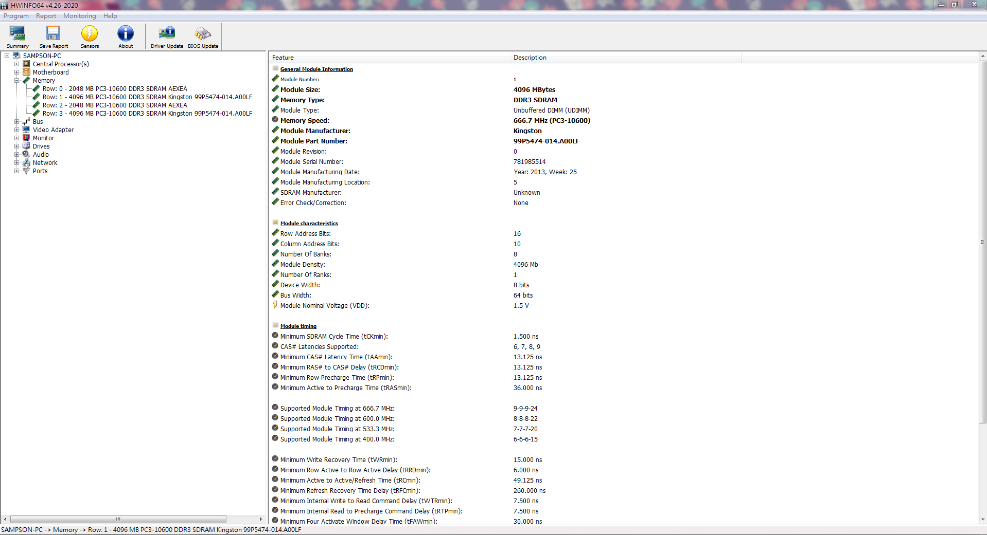Click the Module Size row icon
Screen dimensions: 987x535
pyautogui.click(x=275, y=89)
